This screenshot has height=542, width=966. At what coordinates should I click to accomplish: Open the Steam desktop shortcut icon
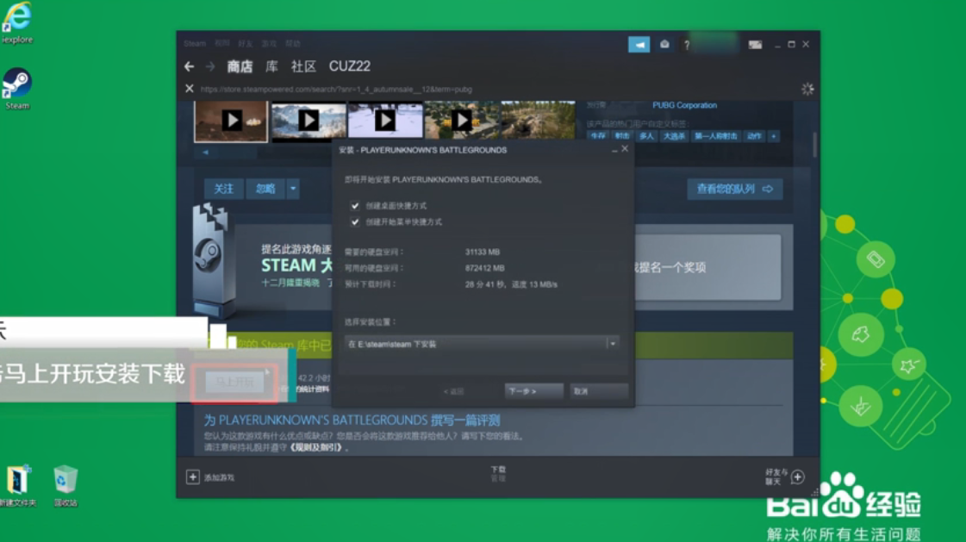coord(17,90)
